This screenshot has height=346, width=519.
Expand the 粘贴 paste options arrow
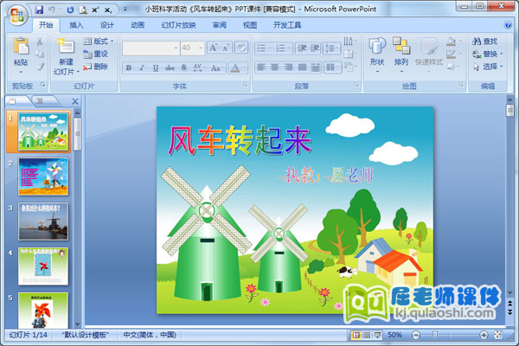click(21, 72)
